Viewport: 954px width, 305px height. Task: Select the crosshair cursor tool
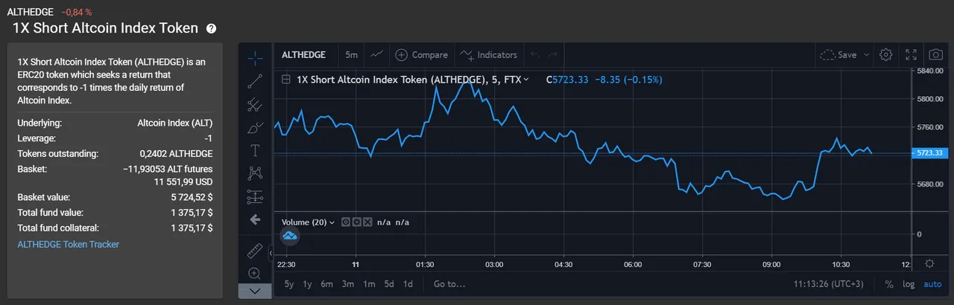pos(255,57)
